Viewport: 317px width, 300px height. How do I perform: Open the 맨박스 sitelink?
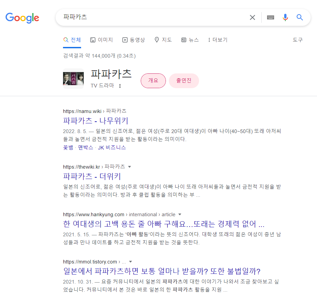[x=85, y=147]
